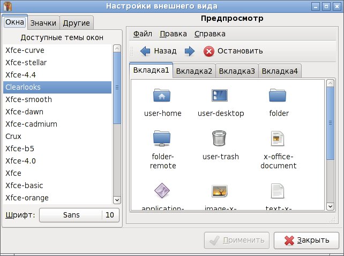Viewport: 344px width, 256px height.
Task: Click the blue back arrow icon
Action: [x=145, y=51]
